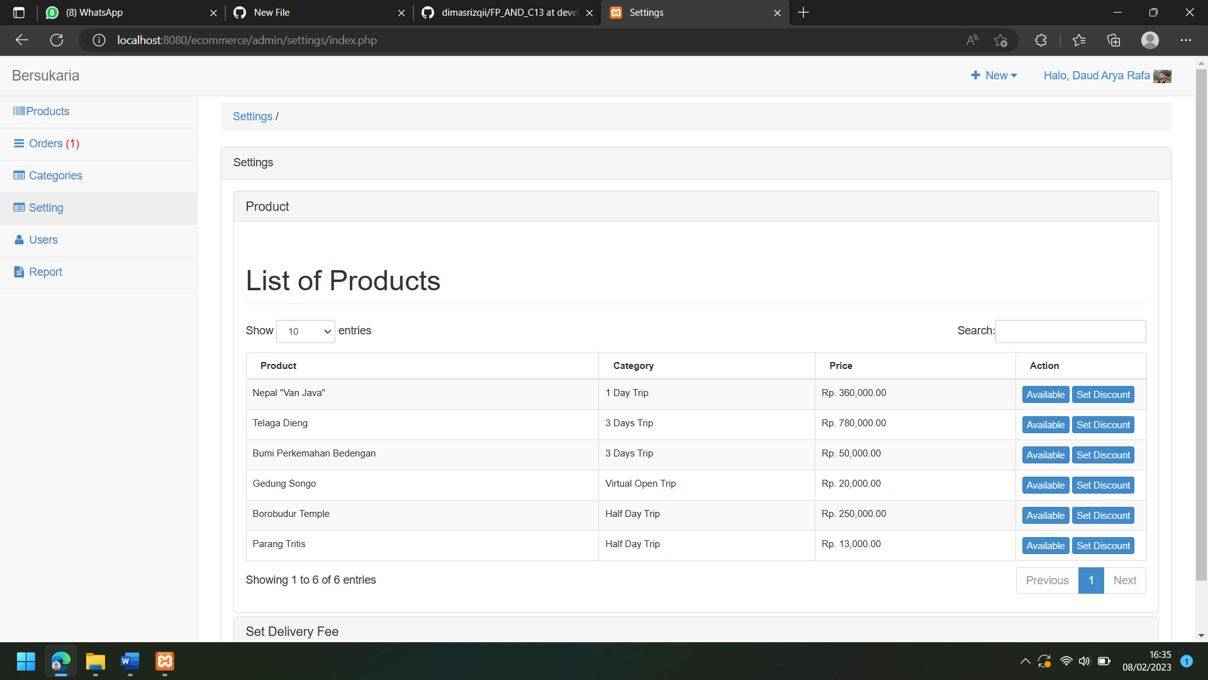This screenshot has height=680, width=1208.
Task: Open Show entries count dropdown
Action: coord(305,332)
